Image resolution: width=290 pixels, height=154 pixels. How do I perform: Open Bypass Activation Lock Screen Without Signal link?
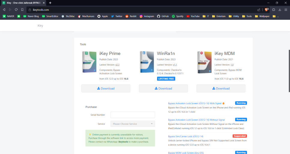click(x=196, y=120)
